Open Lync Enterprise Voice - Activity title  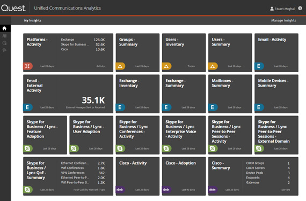tap(181, 129)
